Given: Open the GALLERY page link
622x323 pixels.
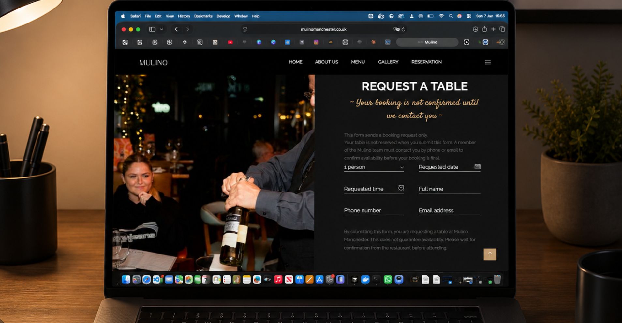Looking at the screenshot, I should click(388, 62).
